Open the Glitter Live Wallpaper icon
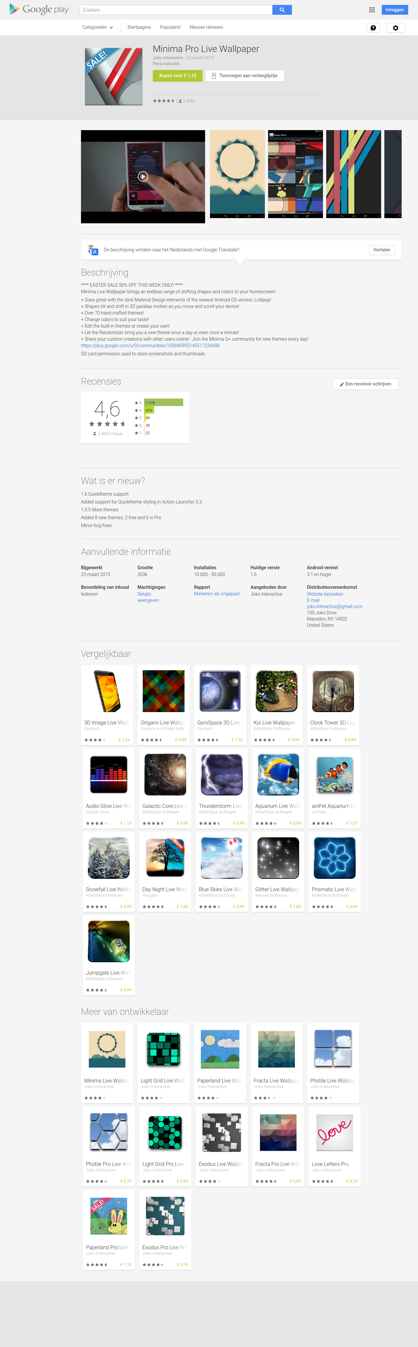The width and height of the screenshot is (418, 1347). 278,858
